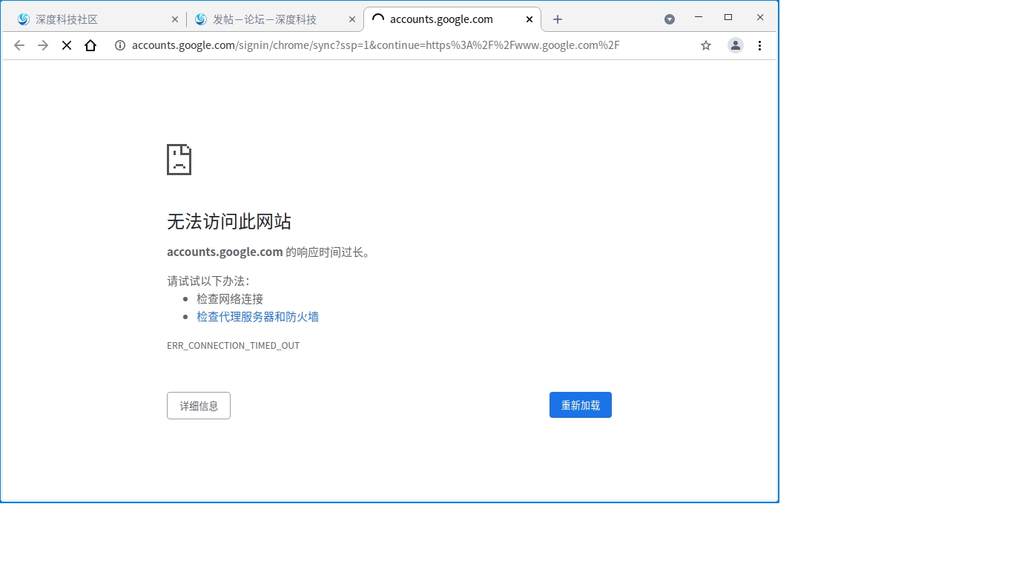Open the tab search dropdown arrow
The width and height of the screenshot is (1013, 570).
pyautogui.click(x=670, y=19)
